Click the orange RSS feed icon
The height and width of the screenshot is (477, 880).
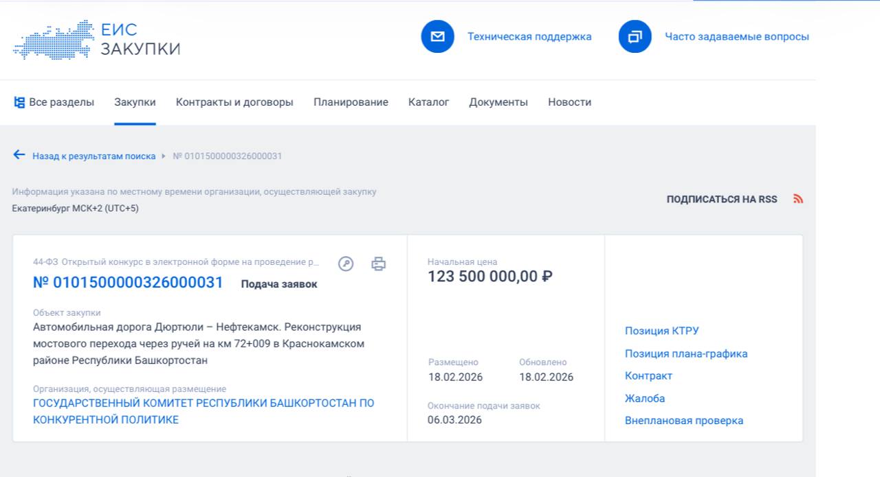tap(798, 198)
